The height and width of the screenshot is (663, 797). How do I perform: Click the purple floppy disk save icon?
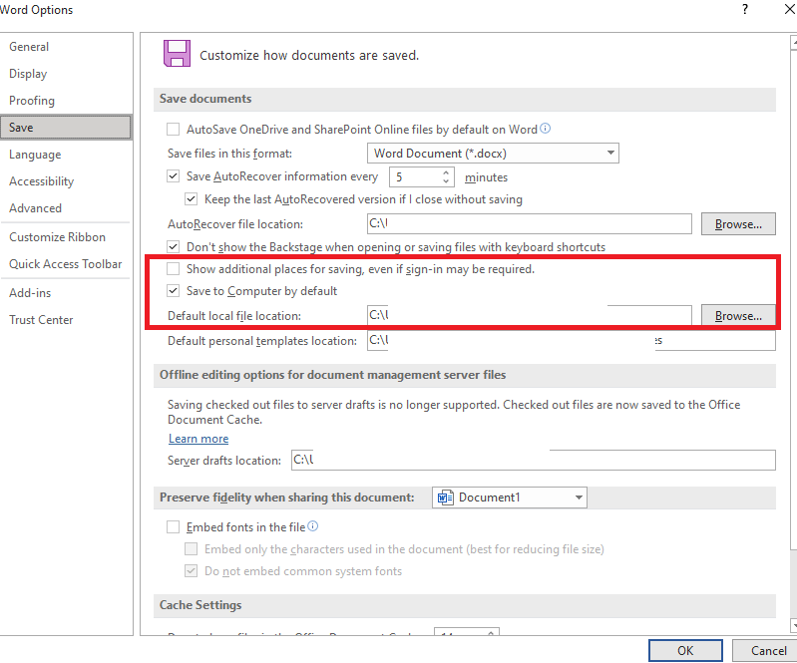[x=177, y=54]
